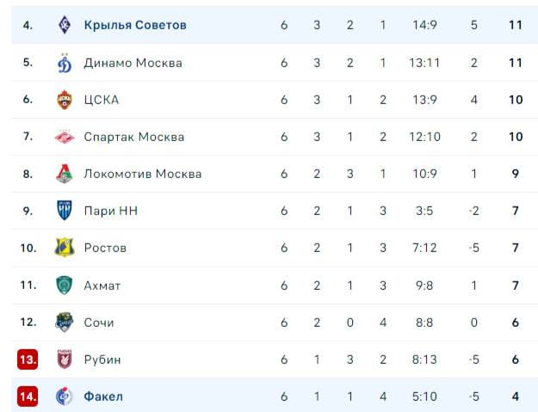Click the Локомотив Москва crest
The width and height of the screenshot is (538, 412).
pyautogui.click(x=65, y=174)
